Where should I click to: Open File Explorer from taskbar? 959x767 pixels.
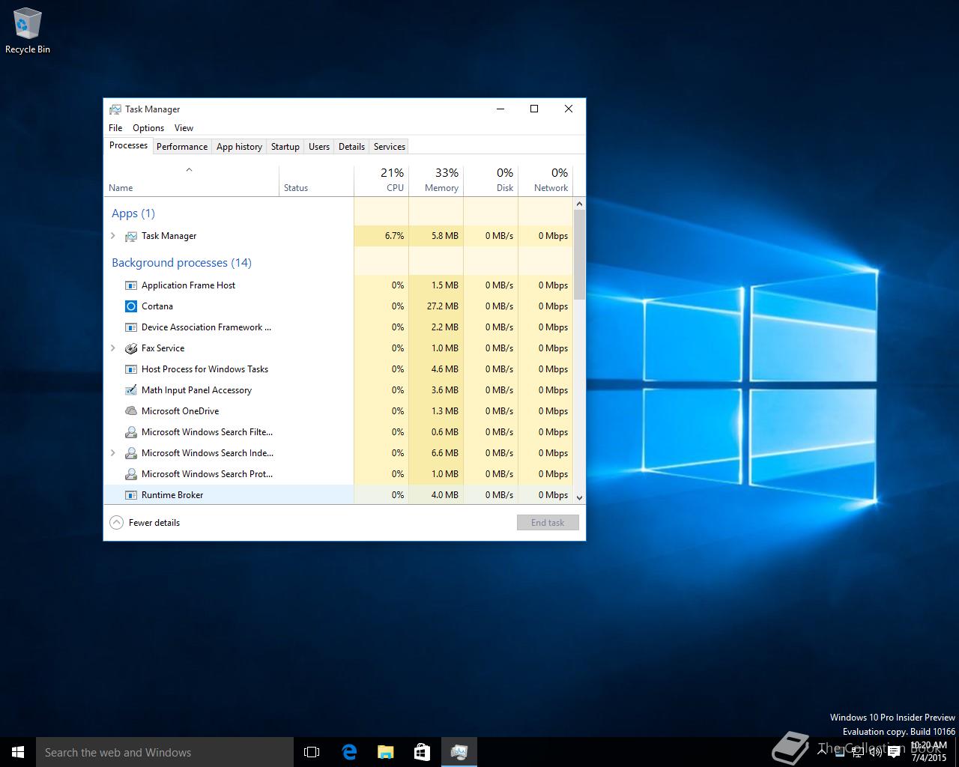coord(386,752)
